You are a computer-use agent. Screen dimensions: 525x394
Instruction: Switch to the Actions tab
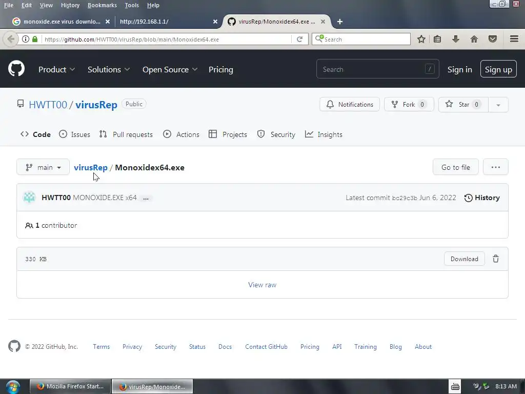(181, 134)
